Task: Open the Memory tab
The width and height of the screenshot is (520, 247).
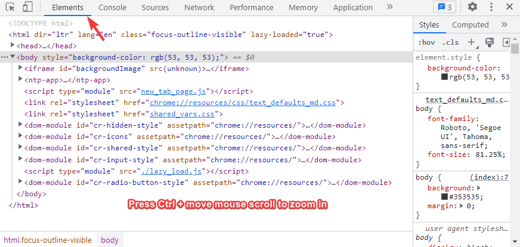Action: pos(303,8)
